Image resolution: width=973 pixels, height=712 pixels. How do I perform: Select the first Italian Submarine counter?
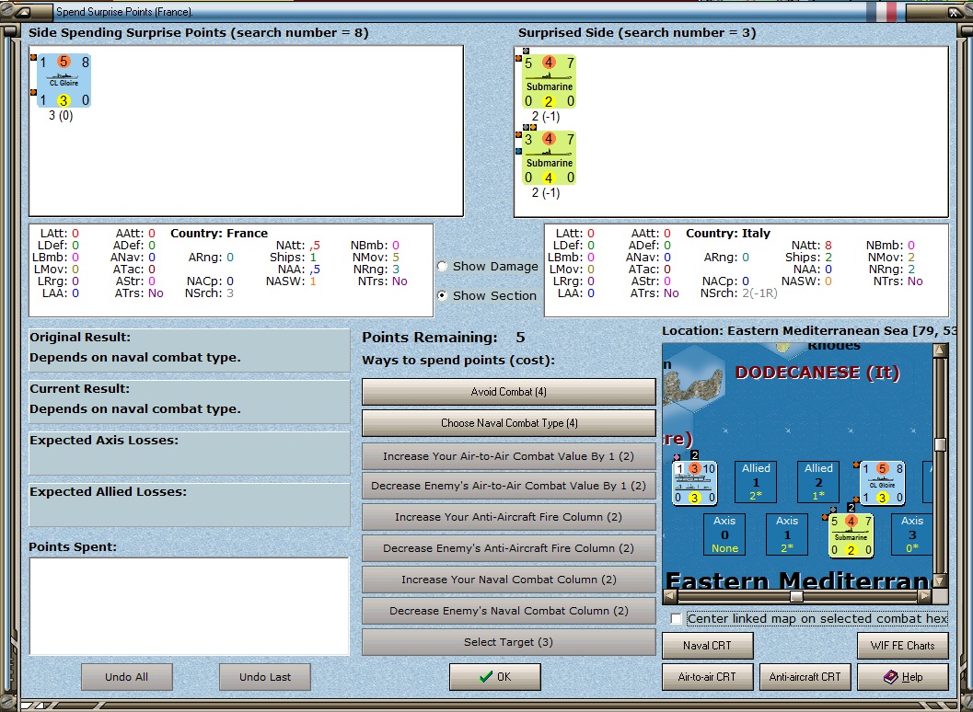(549, 81)
